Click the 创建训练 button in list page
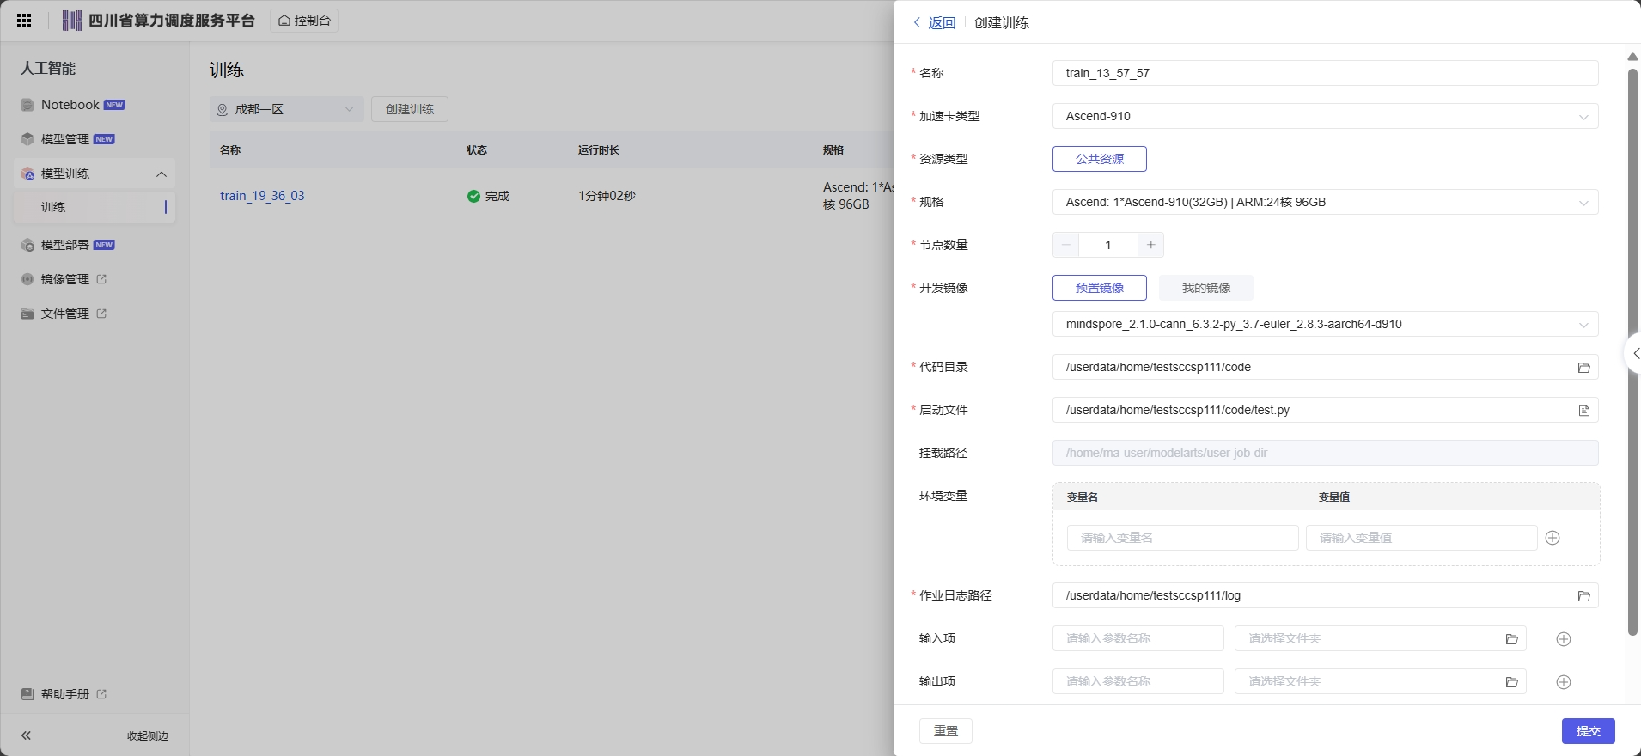Image resolution: width=1641 pixels, height=756 pixels. [410, 109]
